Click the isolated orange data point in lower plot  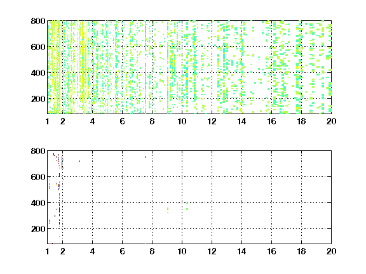(x=146, y=157)
